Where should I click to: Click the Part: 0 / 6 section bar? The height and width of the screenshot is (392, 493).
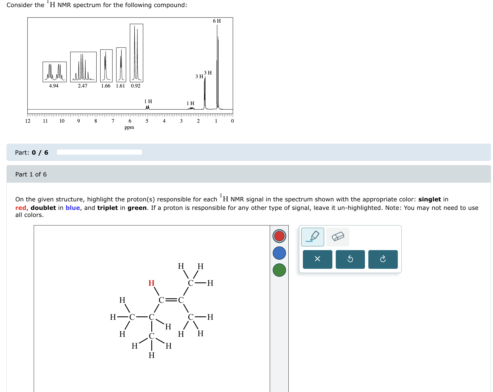[x=31, y=152]
